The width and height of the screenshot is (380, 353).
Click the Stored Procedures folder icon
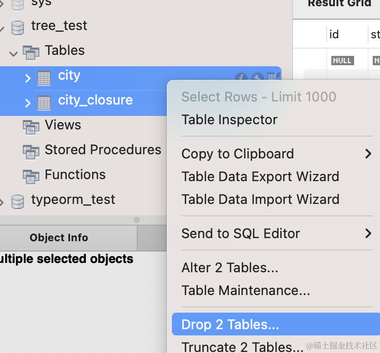[31, 152]
